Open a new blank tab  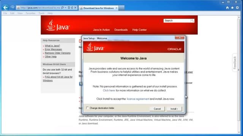[121, 8]
